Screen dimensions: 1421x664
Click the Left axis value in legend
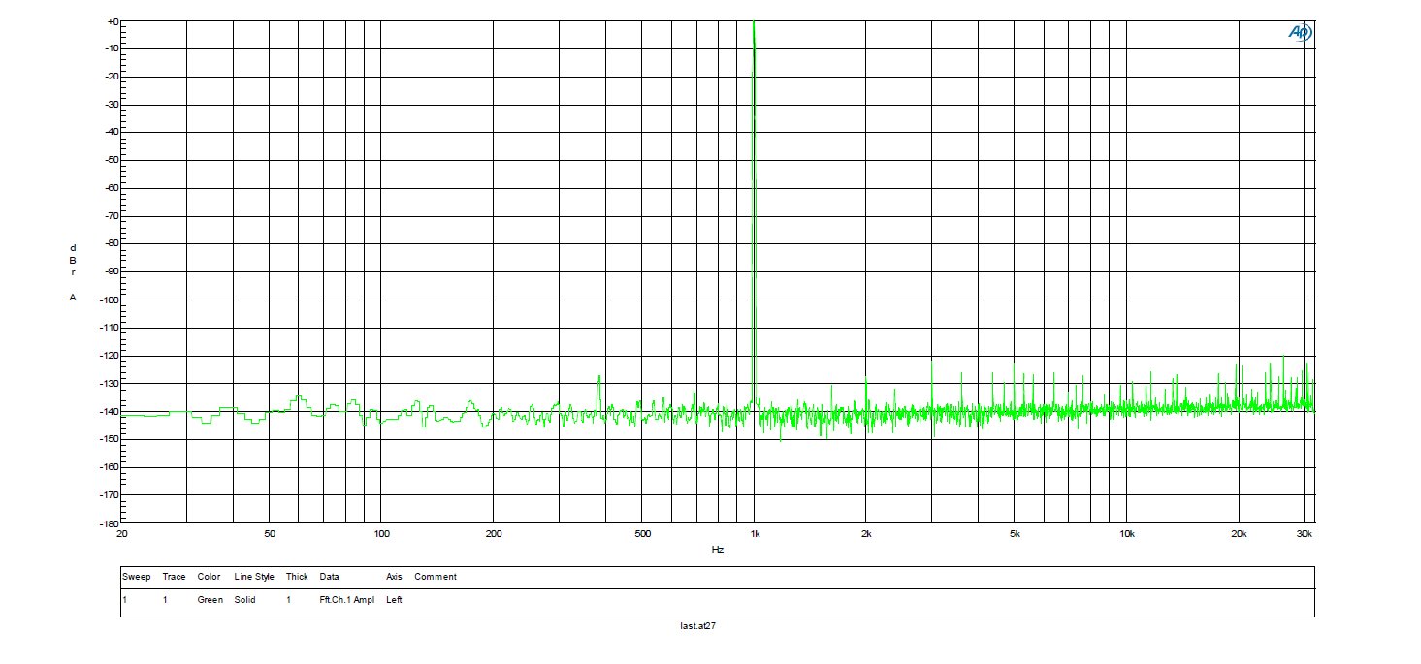click(x=394, y=600)
